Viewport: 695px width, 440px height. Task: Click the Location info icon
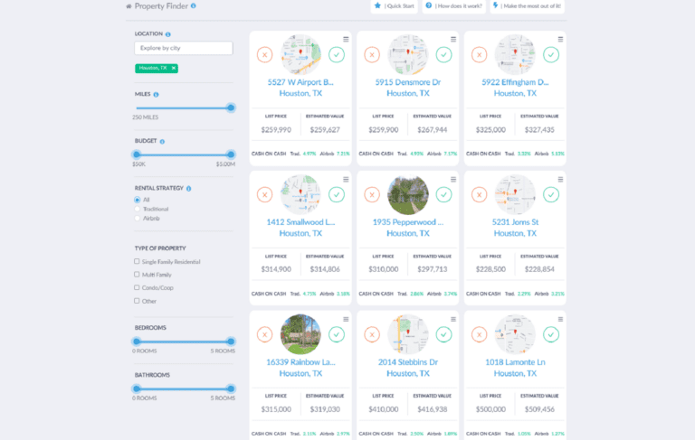coord(168,34)
